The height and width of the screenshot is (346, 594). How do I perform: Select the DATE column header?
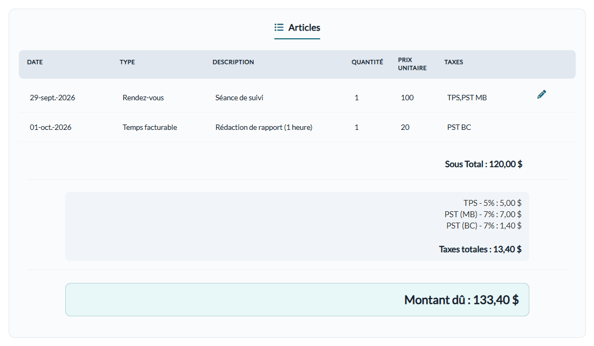click(x=35, y=62)
